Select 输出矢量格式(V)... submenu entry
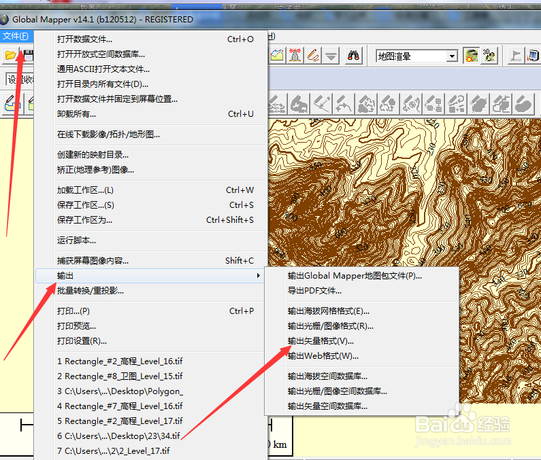The width and height of the screenshot is (541, 460). tap(361, 341)
